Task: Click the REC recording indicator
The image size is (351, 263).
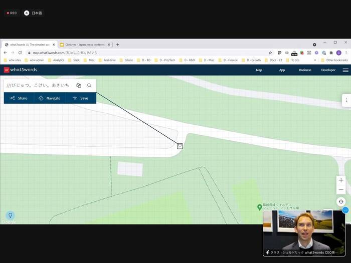Action: click(12, 13)
